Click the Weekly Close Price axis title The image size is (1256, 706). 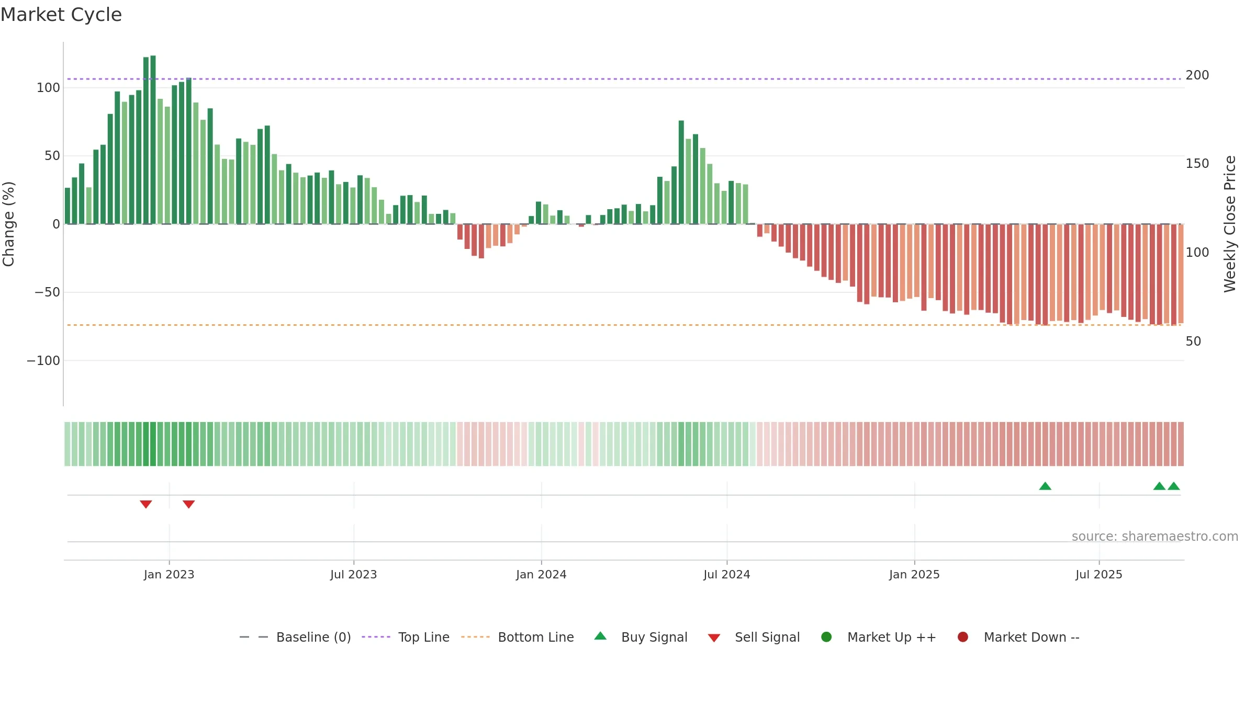click(1230, 224)
